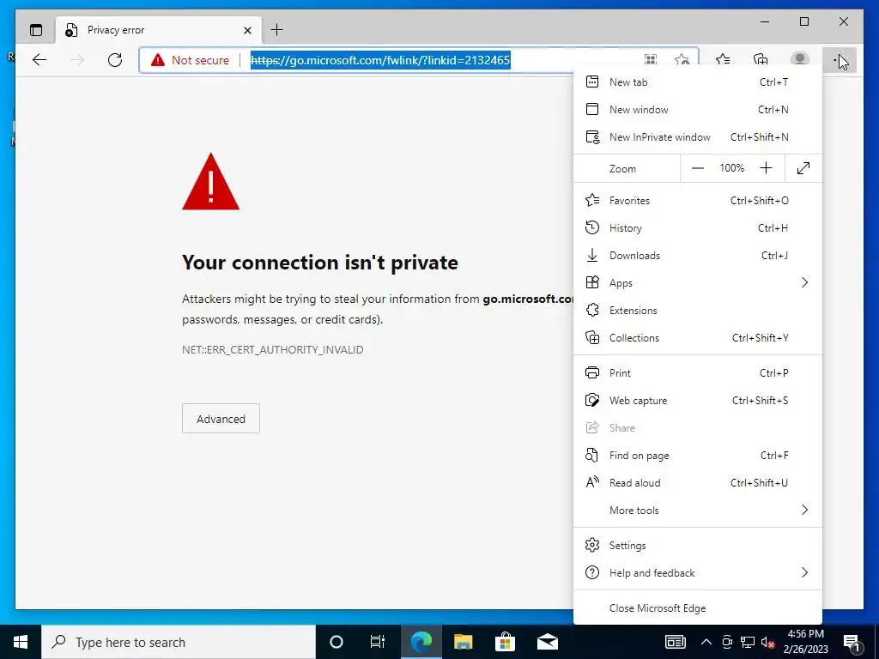Open the Collections toolbar icon

tap(761, 59)
